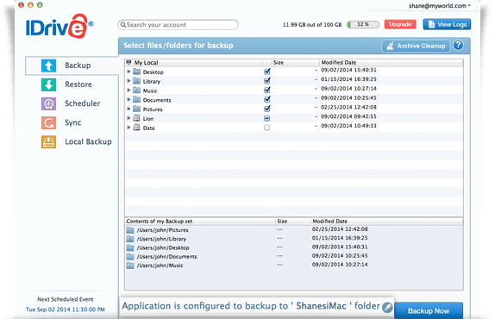Image resolution: width=495 pixels, height=319 pixels.
Task: Toggle the Lion drive partial checkbox
Action: coord(267,118)
